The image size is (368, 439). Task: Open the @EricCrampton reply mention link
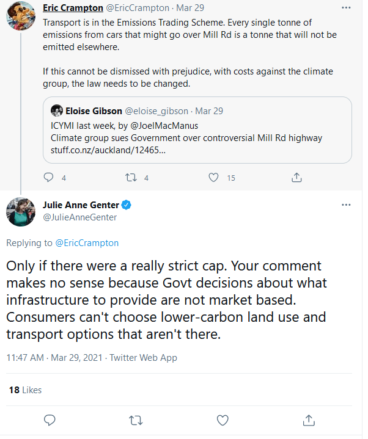coord(87,243)
